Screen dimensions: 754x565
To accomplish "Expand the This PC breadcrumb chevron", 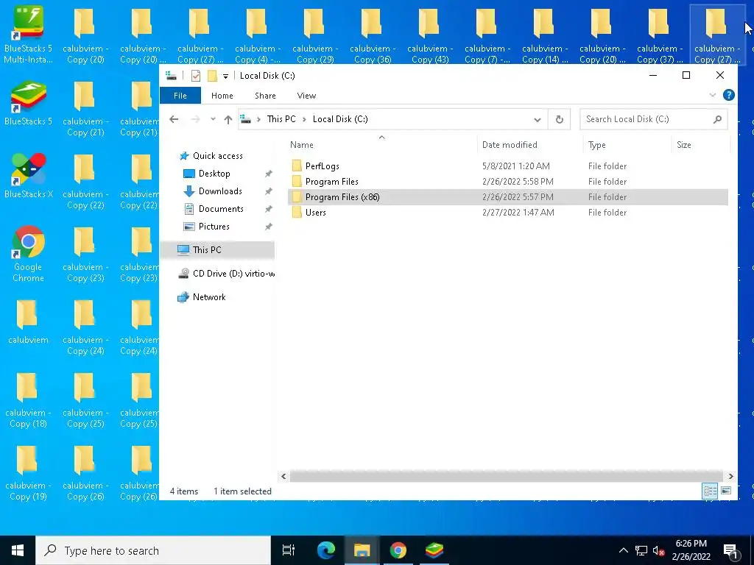I will (304, 119).
